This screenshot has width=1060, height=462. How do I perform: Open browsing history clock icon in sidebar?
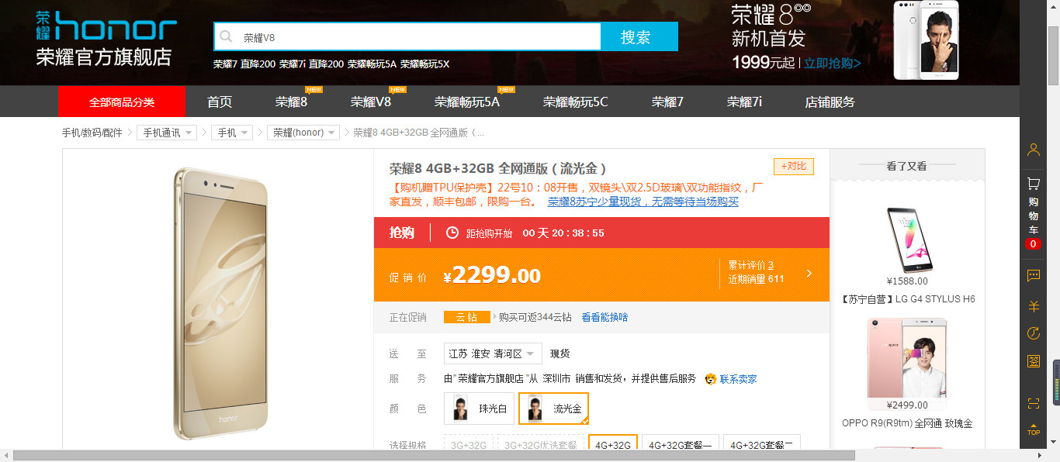(1033, 333)
